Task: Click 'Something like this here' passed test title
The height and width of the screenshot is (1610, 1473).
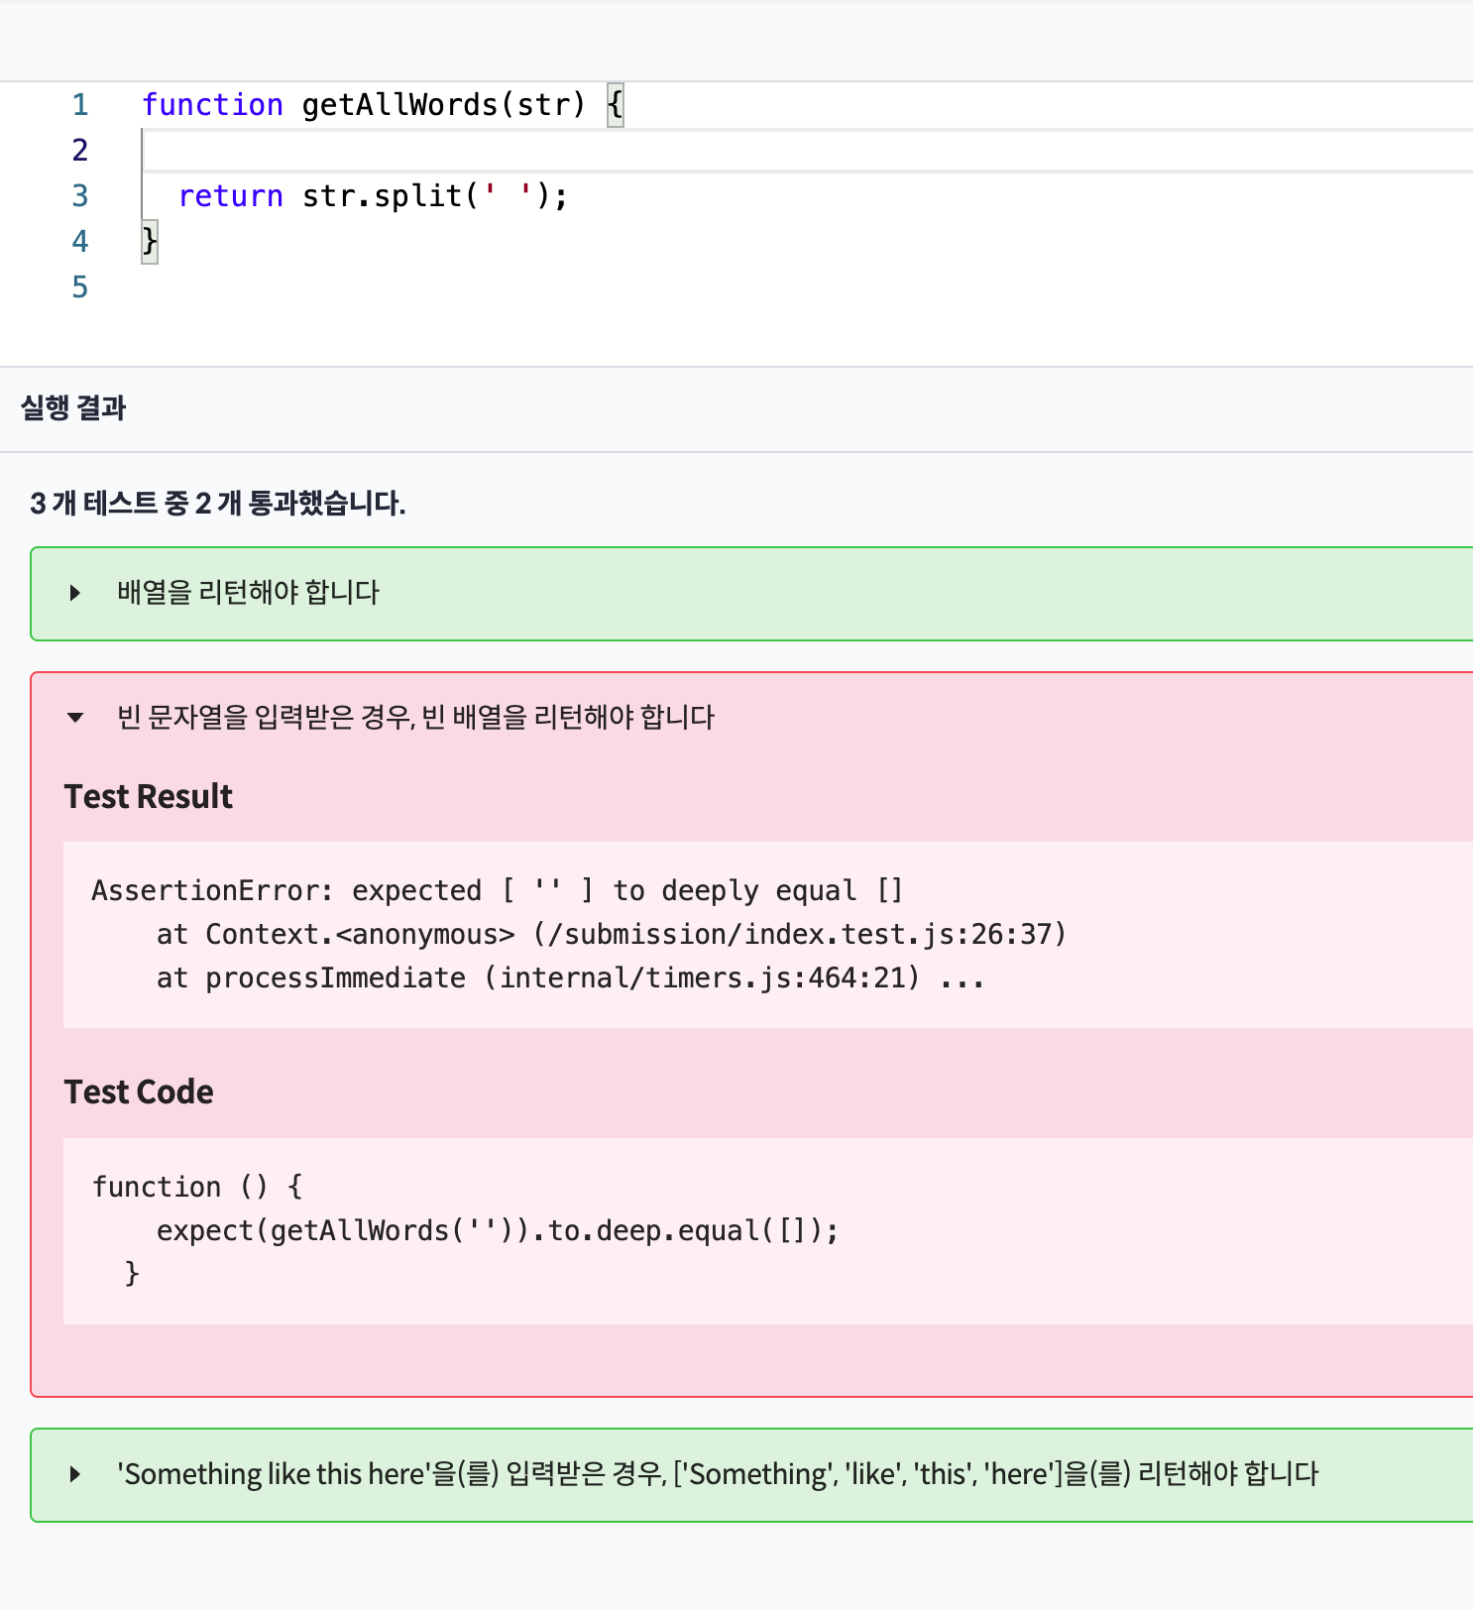Action: pos(718,1474)
